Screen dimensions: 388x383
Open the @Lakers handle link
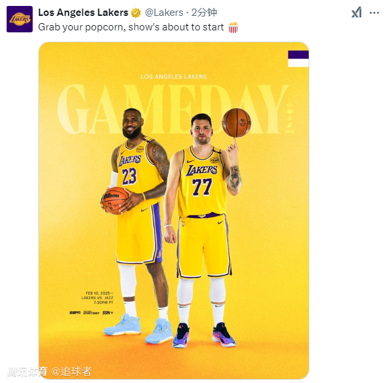tap(164, 13)
